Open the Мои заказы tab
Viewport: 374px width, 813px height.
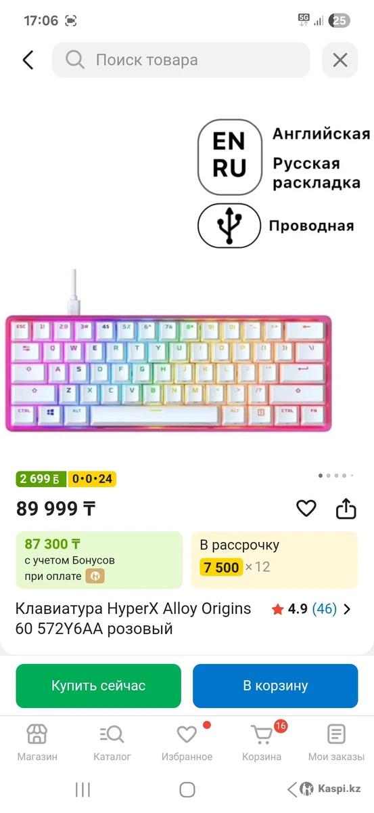click(336, 743)
